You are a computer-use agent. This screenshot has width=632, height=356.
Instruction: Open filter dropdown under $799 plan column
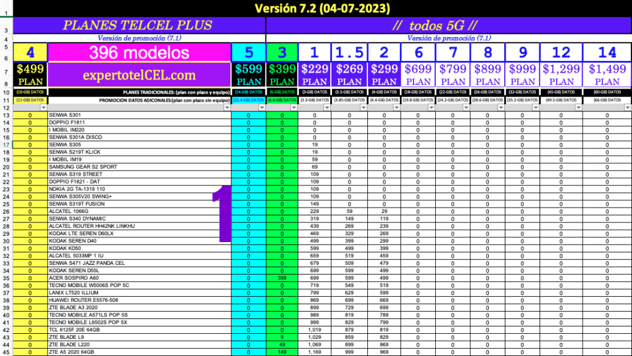[467, 108]
